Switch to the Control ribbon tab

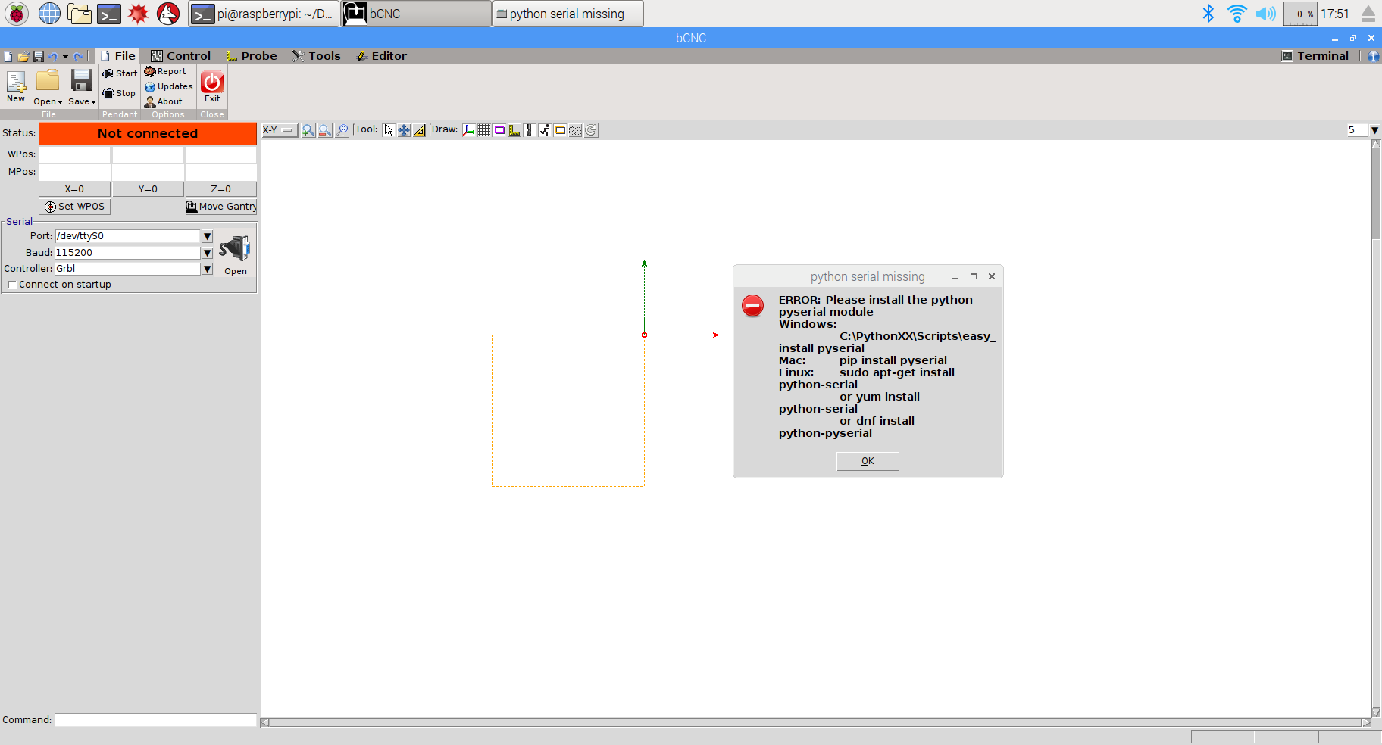(180, 56)
